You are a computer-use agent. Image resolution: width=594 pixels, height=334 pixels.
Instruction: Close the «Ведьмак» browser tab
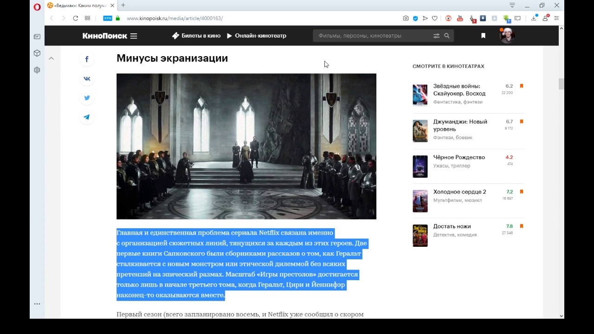(112, 6)
